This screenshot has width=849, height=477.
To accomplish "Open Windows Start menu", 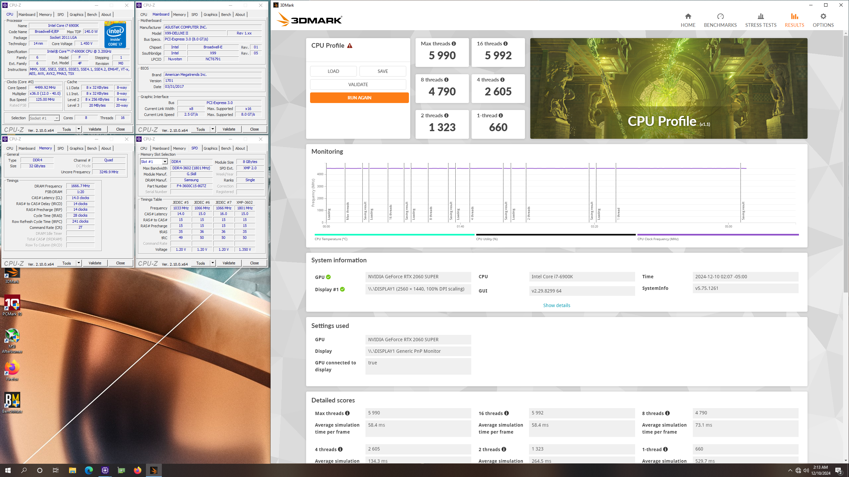I will coord(8,470).
